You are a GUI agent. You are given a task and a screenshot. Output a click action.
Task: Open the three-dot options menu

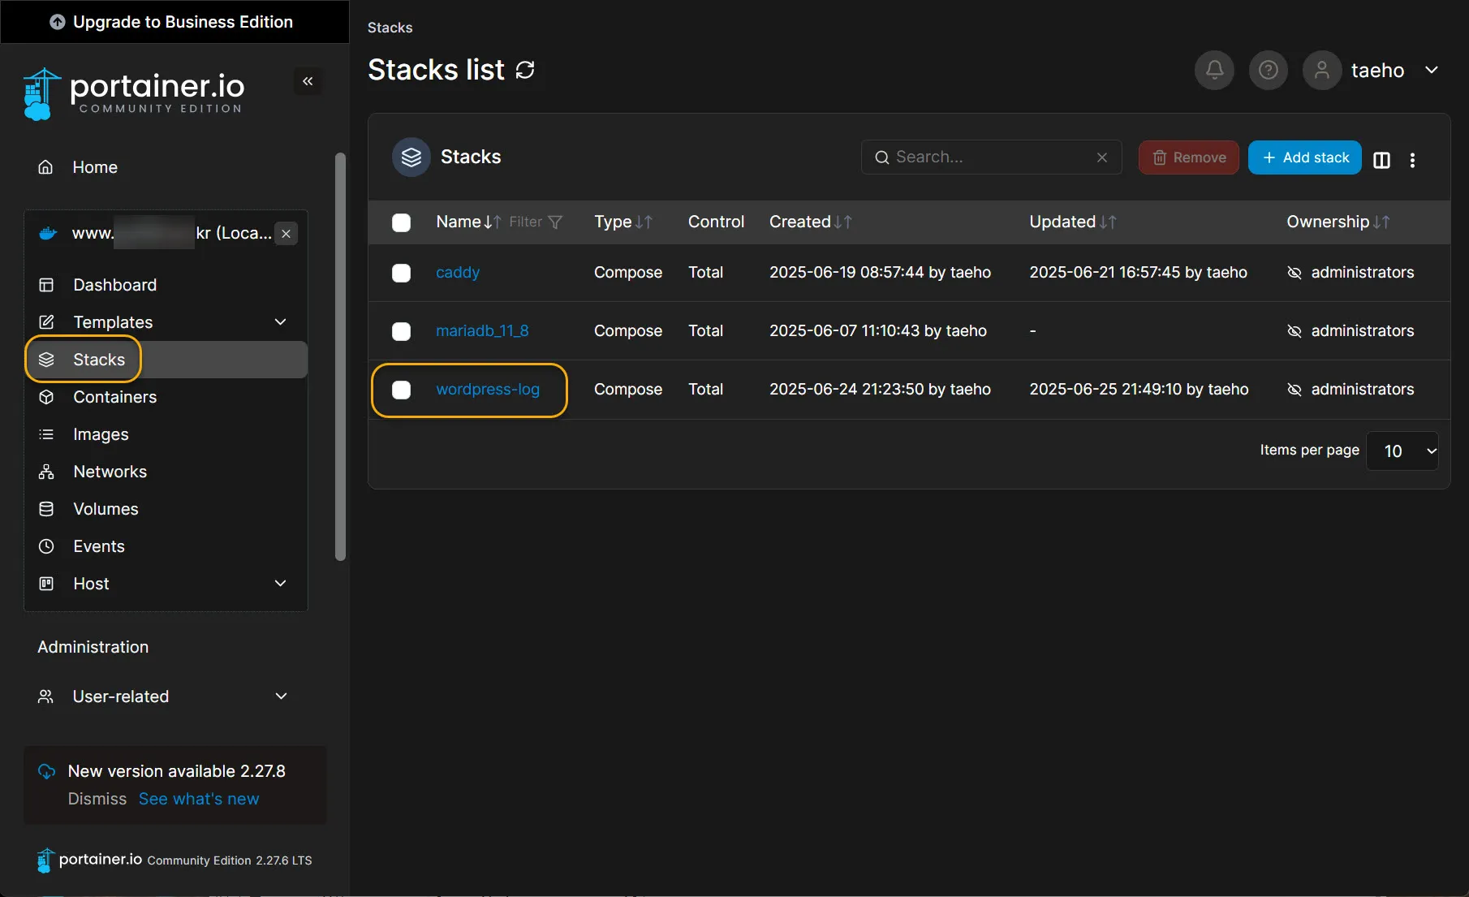click(x=1413, y=160)
